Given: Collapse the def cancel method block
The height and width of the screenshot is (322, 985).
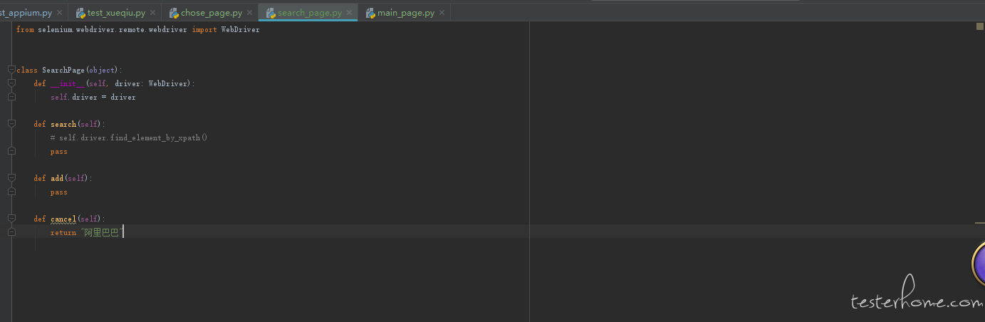Looking at the screenshot, I should pyautogui.click(x=11, y=219).
